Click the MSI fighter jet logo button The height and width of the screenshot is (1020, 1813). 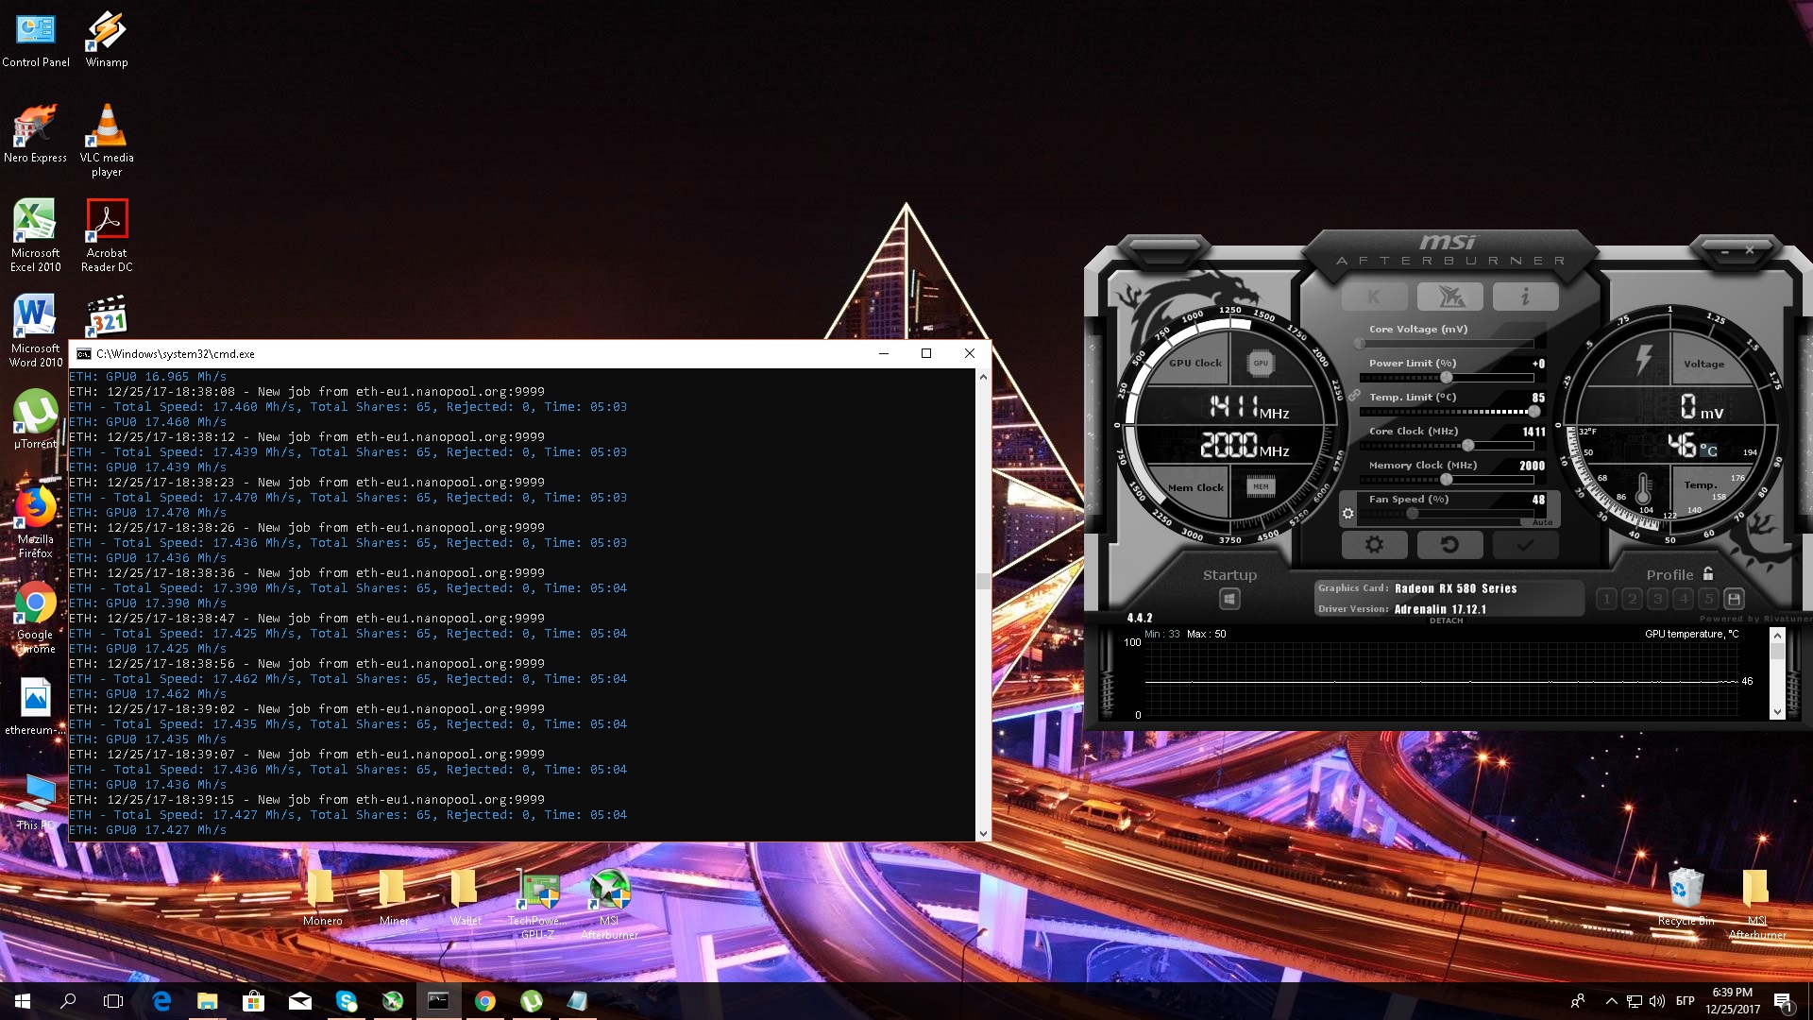click(x=1449, y=297)
